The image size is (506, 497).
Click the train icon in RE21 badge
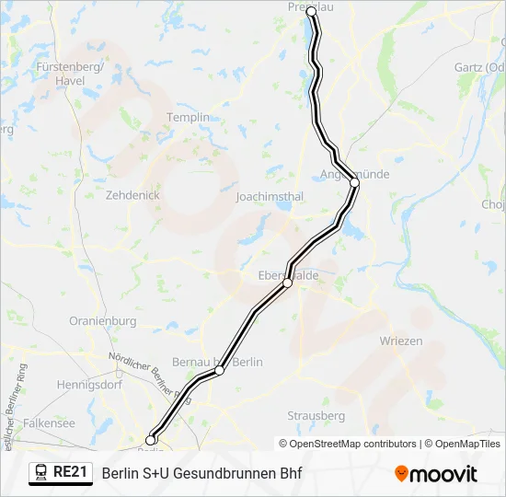coord(41,472)
